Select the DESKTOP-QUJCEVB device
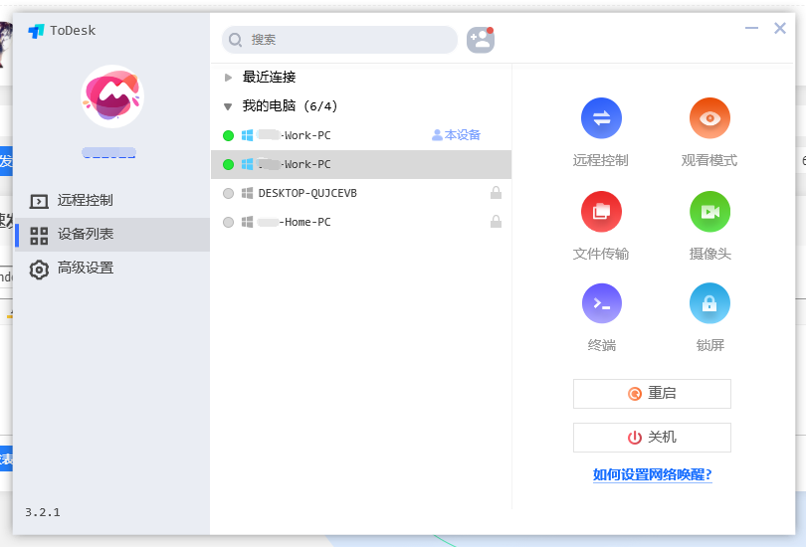Screen dimensions: 806x547 361,193
